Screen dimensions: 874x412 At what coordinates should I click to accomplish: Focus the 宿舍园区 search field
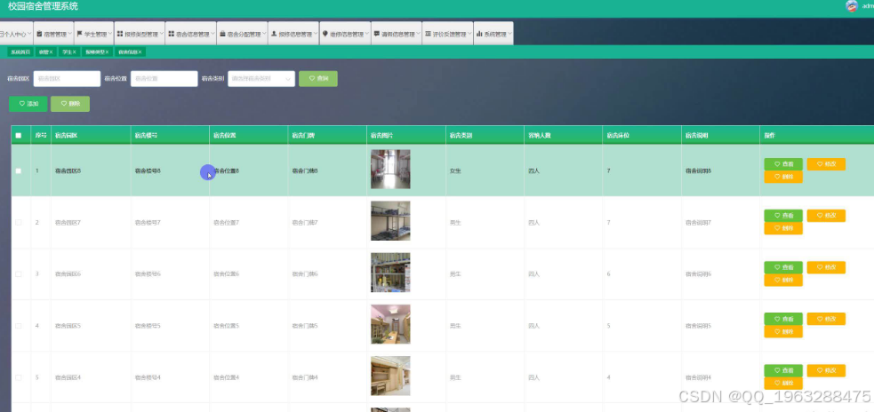pos(67,78)
